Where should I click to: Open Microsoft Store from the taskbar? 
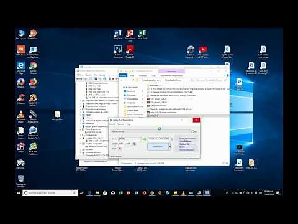click(x=105, y=193)
